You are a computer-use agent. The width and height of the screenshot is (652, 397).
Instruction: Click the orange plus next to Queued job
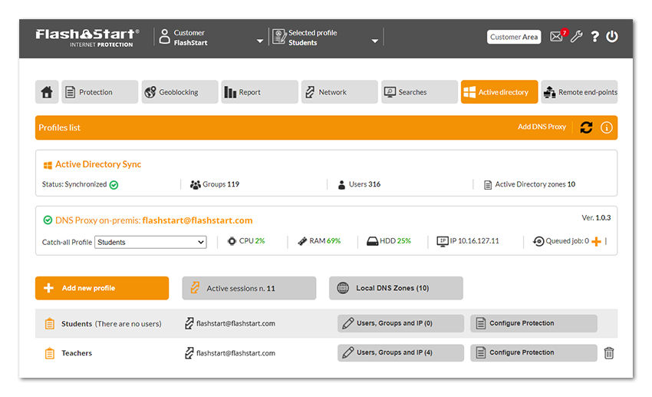pos(596,242)
